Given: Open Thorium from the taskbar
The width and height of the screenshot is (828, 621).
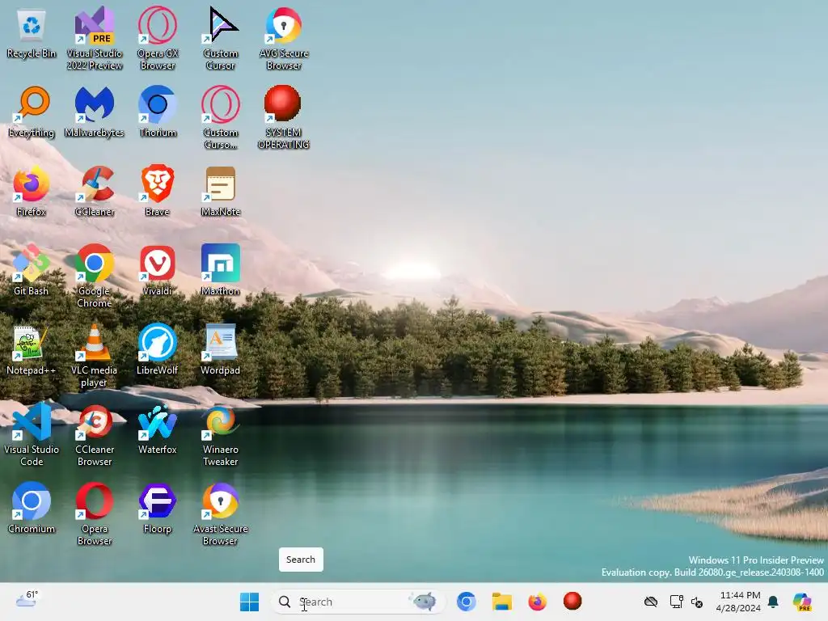Looking at the screenshot, I should [467, 602].
